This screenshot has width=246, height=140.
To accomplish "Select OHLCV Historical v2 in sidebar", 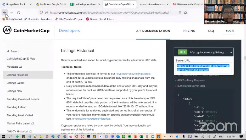I will click(19, 132).
